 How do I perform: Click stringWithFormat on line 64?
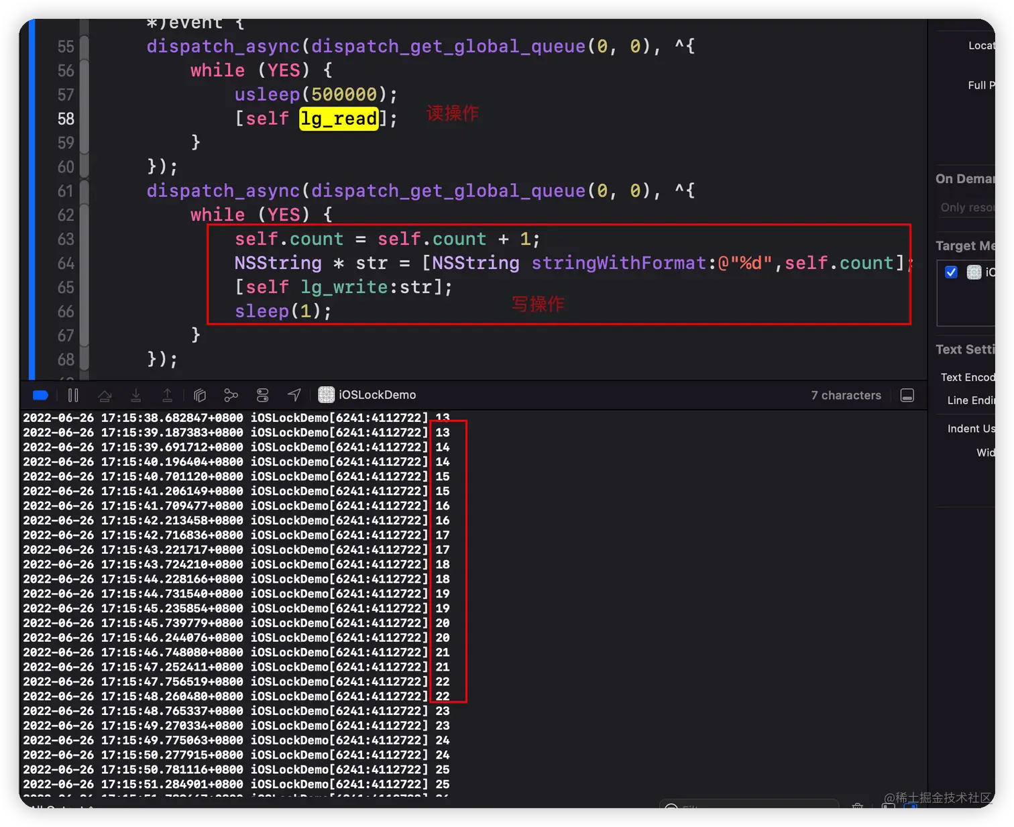click(x=619, y=263)
